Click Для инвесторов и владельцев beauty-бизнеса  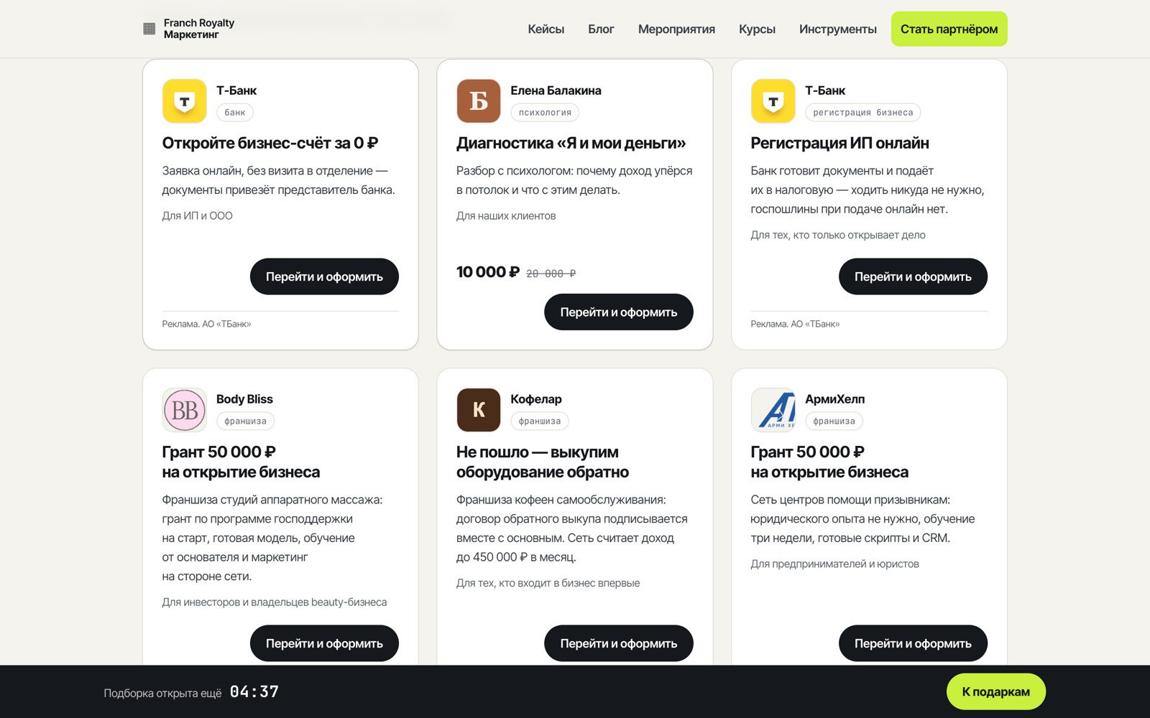tap(275, 602)
